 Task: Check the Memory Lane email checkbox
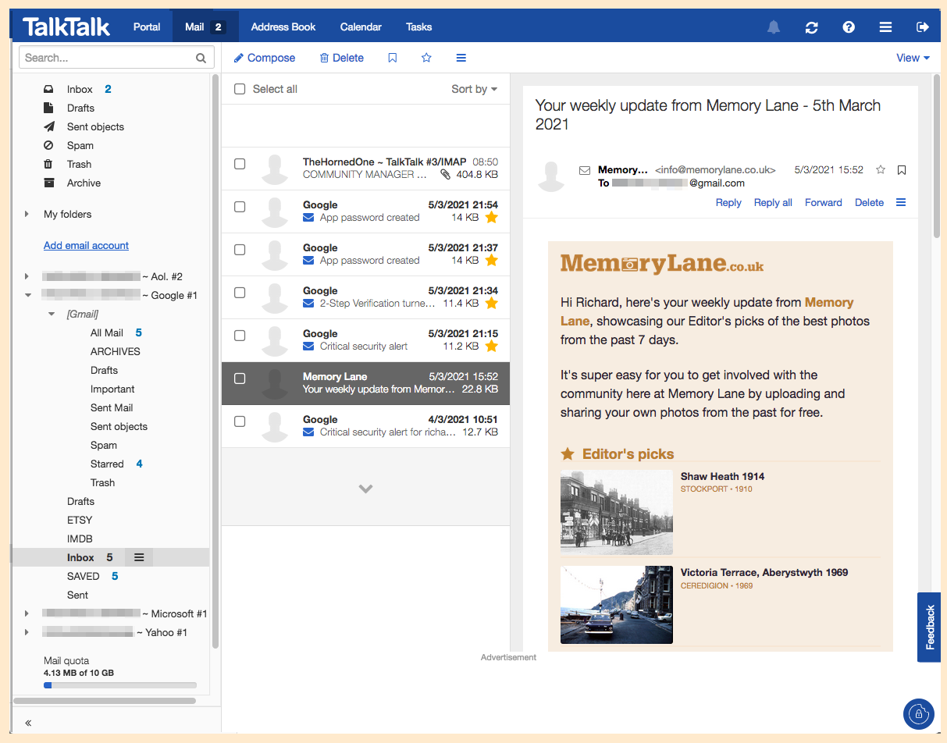[240, 379]
